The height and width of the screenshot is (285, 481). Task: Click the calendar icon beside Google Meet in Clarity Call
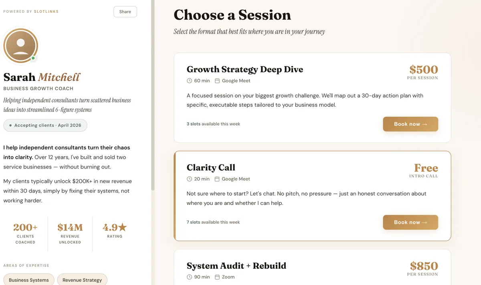(x=217, y=179)
